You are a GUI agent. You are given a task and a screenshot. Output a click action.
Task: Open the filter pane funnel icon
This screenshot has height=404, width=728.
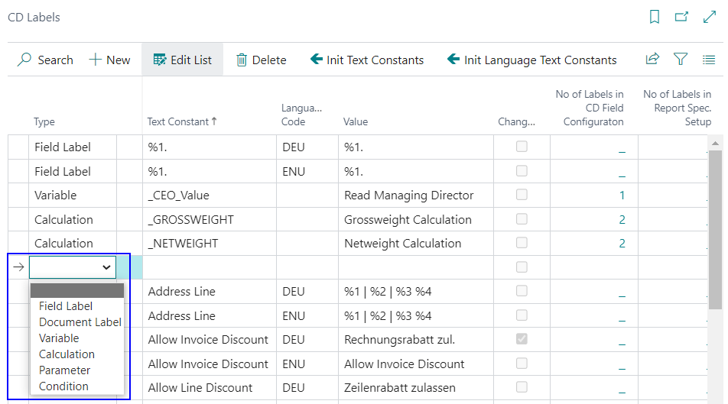680,59
